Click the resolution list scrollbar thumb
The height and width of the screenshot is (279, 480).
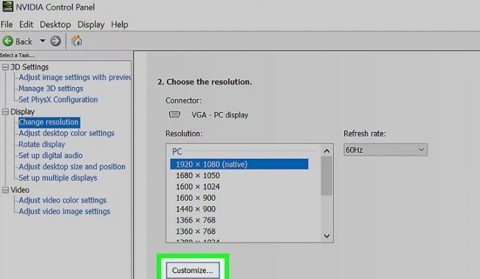[326, 176]
